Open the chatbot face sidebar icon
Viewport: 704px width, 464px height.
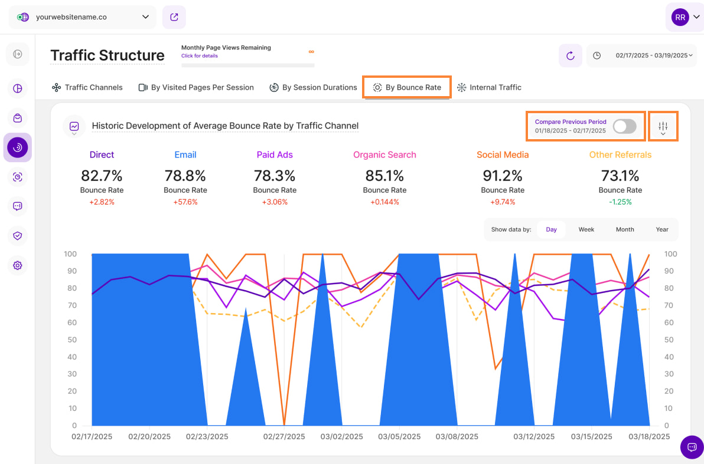tap(18, 206)
